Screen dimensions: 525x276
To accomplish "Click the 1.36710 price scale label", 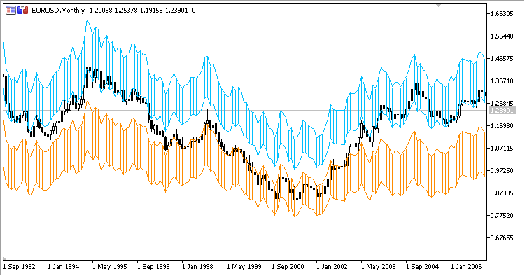I will coord(502,81).
